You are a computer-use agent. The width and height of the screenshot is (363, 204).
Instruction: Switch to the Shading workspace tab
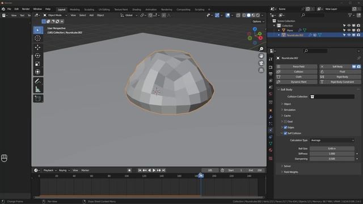pos(137,10)
